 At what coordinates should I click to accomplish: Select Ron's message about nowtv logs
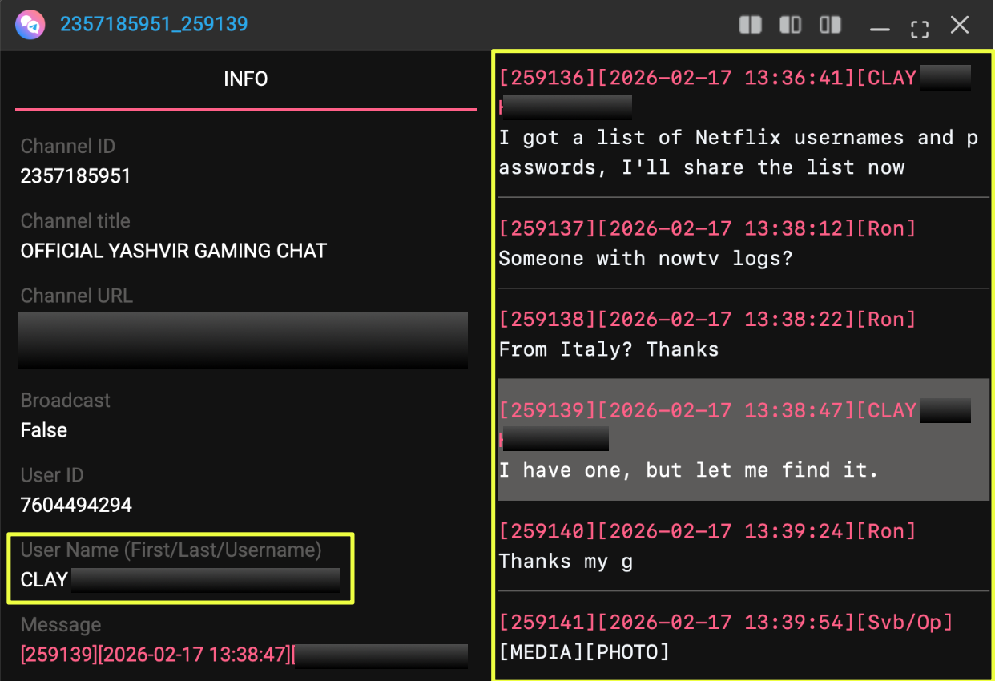point(645,258)
